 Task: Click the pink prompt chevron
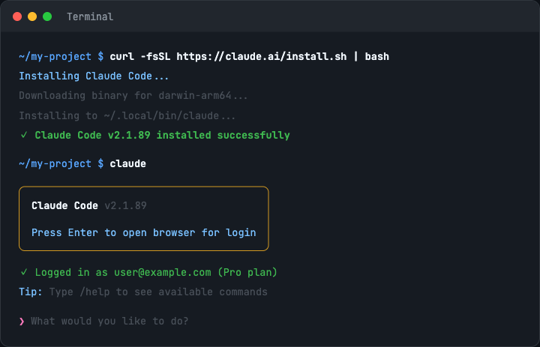tap(22, 322)
